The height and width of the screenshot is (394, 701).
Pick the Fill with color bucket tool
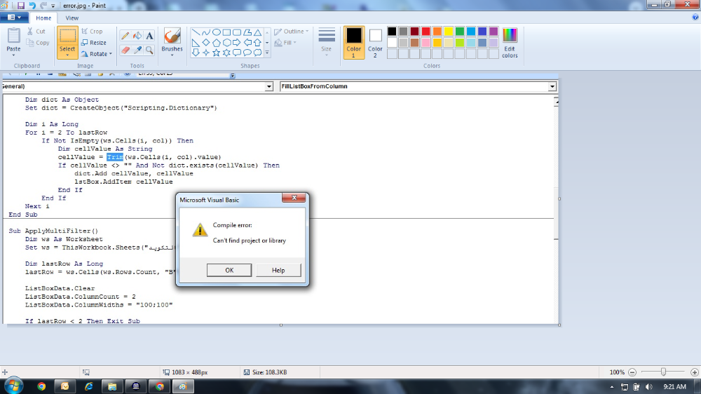click(137, 35)
